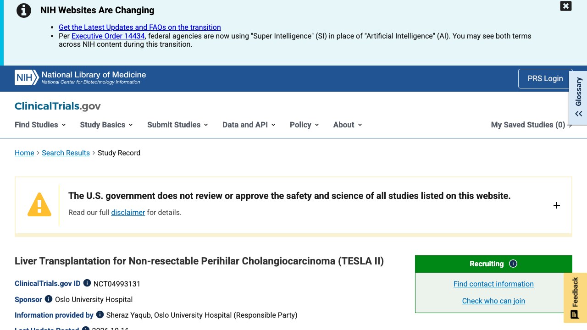Click the info icon next to Sponsor

click(49, 299)
